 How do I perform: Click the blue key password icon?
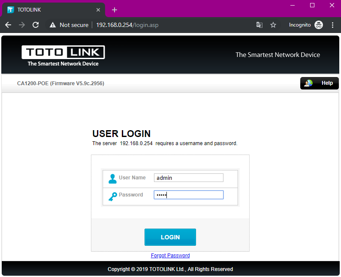(113, 197)
